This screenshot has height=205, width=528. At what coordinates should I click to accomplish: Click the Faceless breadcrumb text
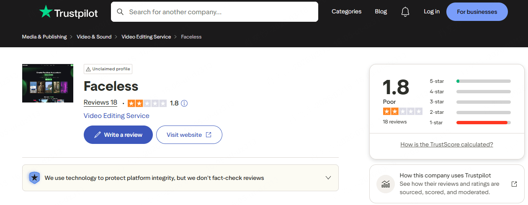[191, 37]
